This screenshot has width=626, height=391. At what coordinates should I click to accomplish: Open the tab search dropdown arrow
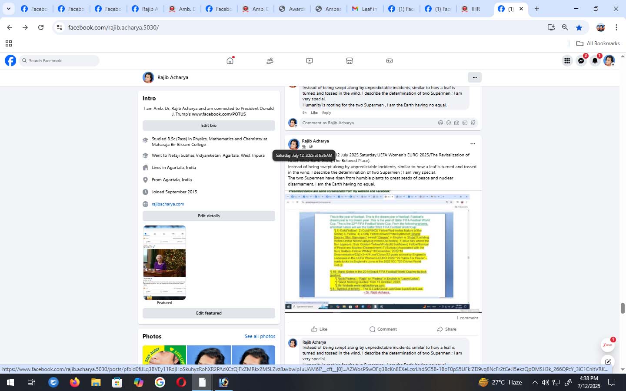[9, 9]
